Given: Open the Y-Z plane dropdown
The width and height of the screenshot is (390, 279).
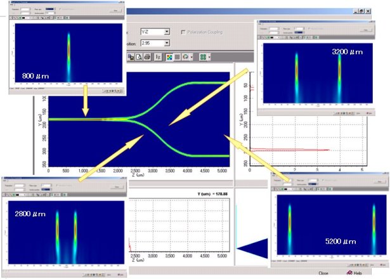Looking at the screenshot, I should coord(167,31).
